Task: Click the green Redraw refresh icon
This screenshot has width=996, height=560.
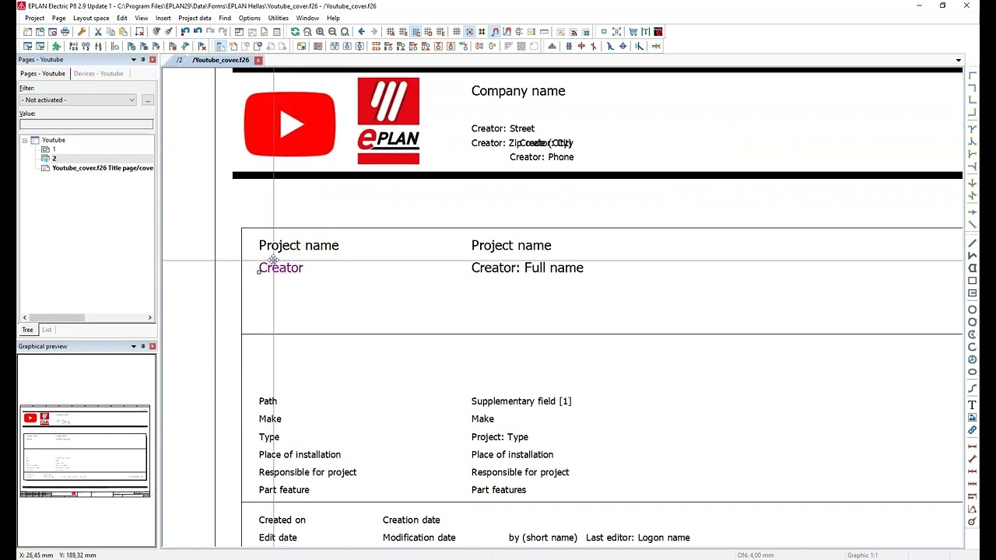Action: (x=296, y=32)
